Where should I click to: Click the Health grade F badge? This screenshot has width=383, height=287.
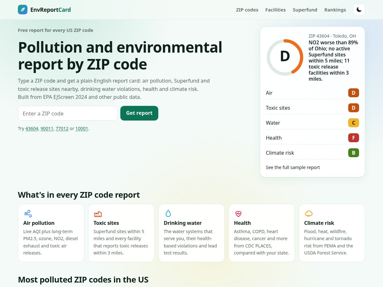(x=354, y=138)
